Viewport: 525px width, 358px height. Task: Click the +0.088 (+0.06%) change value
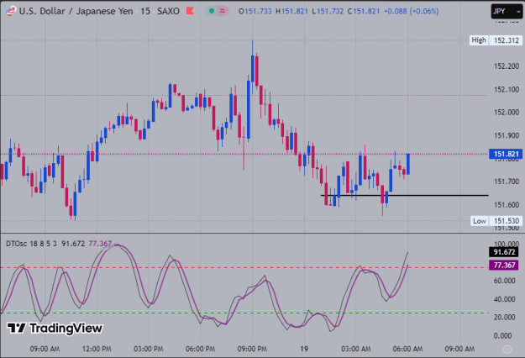[411, 11]
